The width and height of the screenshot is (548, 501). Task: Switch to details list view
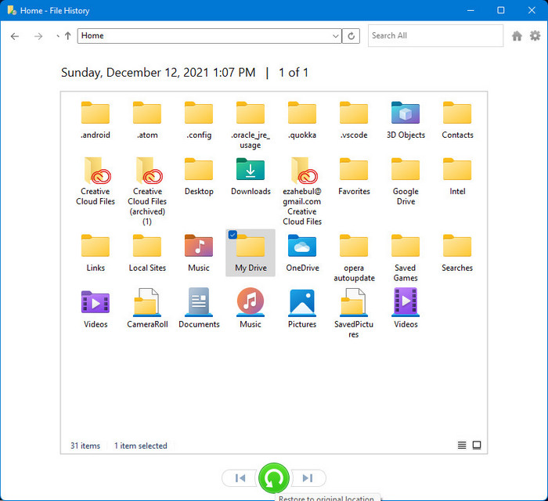pyautogui.click(x=462, y=445)
